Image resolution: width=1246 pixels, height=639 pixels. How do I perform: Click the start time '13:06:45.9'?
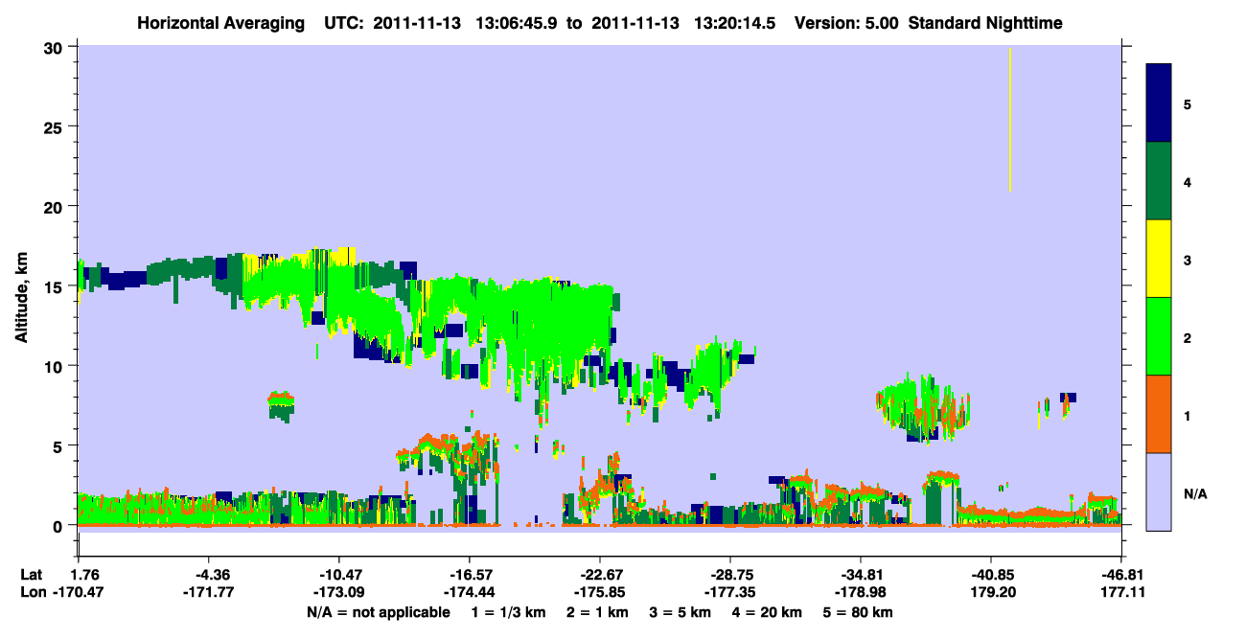(x=517, y=22)
